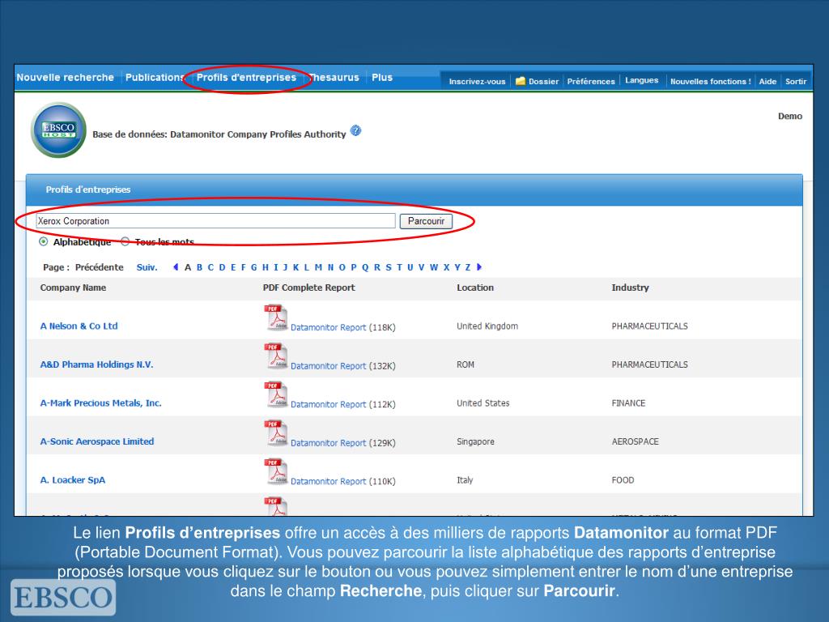
Task: Jump to letter P in alphabet list
Action: [x=354, y=267]
